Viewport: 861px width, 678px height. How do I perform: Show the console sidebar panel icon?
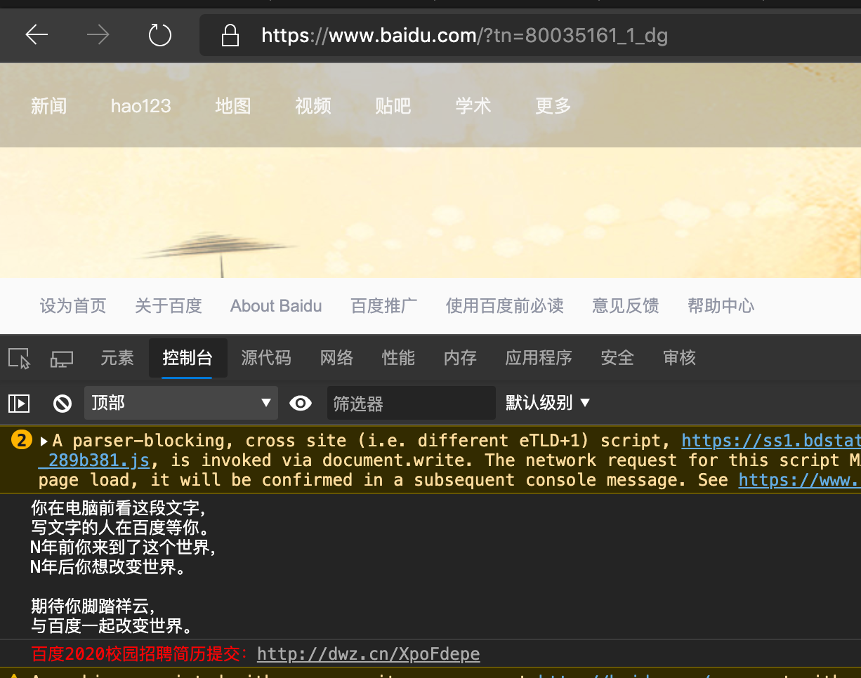(19, 403)
